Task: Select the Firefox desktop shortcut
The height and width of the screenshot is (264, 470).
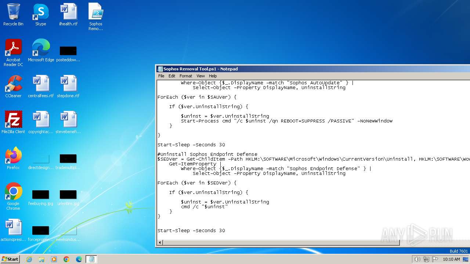Action: [x=13, y=158]
